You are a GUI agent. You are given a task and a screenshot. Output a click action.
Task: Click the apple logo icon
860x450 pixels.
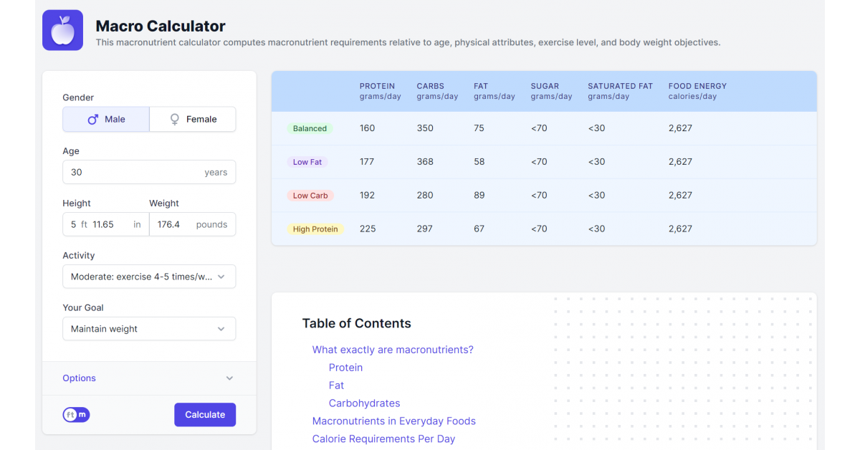(x=62, y=30)
